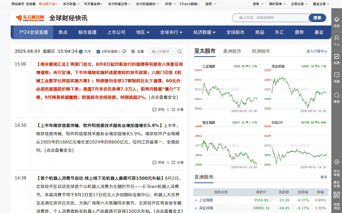This screenshot has width=342, height=213.
Task: Open the 意见反馈 sidebar item
Action: [337, 184]
